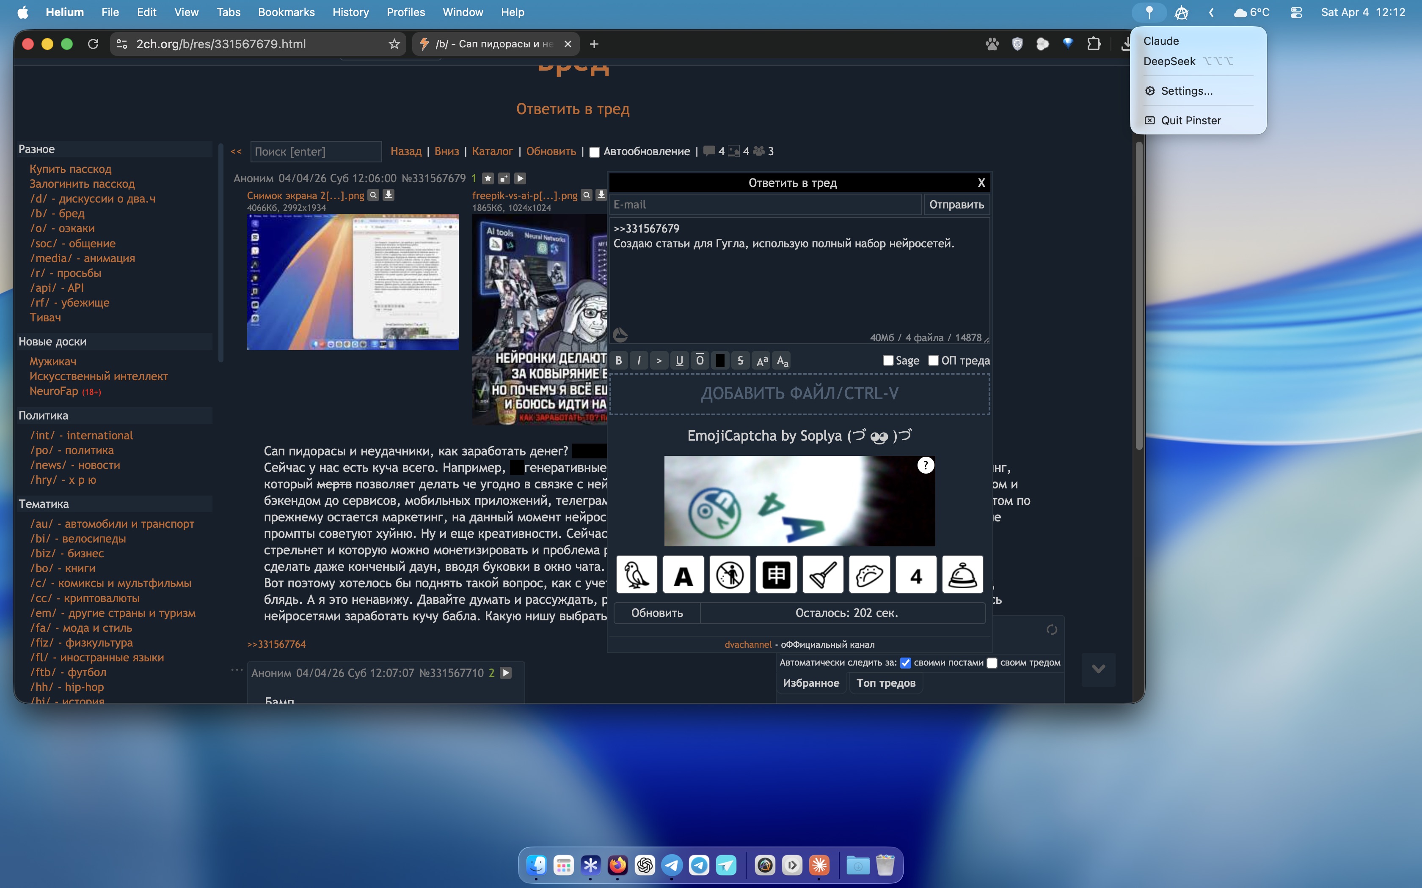1422x888 pixels.
Task: Select Settings... in Pinster menu
Action: tap(1198, 91)
